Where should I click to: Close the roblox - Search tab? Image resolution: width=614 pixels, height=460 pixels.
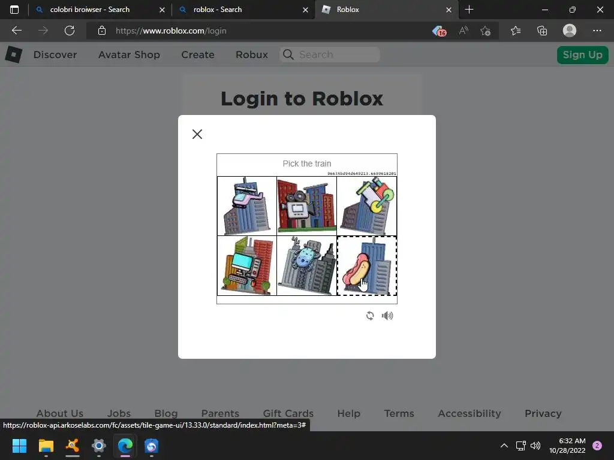(x=305, y=10)
